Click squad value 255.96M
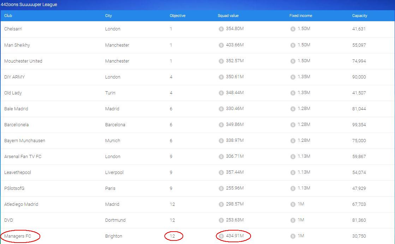 (234, 188)
